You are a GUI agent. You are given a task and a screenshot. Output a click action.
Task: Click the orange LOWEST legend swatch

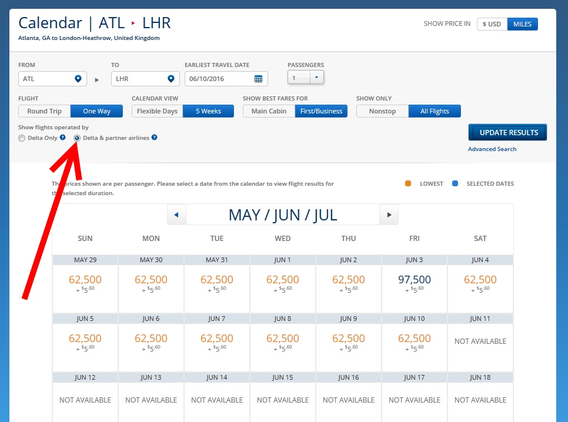(407, 183)
